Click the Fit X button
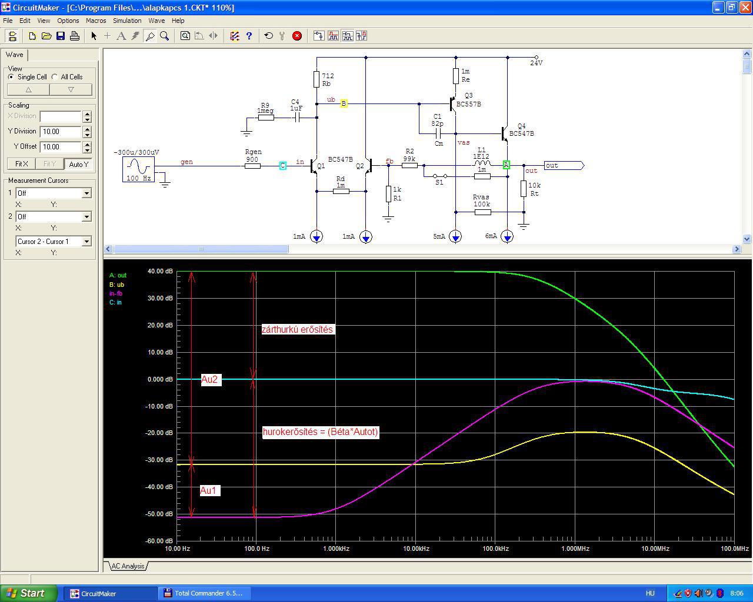 [21, 164]
